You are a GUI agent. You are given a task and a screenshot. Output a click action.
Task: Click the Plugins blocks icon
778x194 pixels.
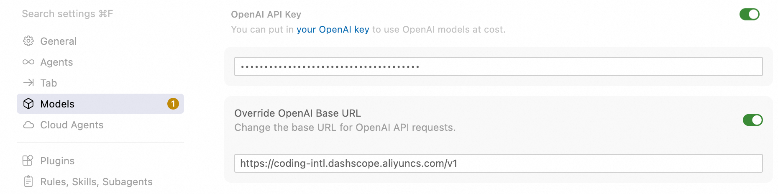(28, 161)
